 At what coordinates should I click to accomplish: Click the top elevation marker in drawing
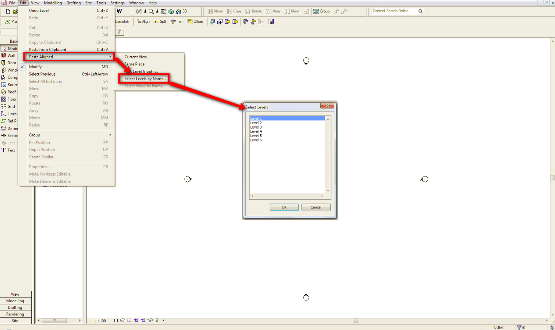(306, 61)
